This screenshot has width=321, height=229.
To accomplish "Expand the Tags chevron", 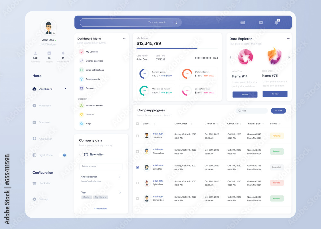I will pyautogui.click(x=120, y=193).
